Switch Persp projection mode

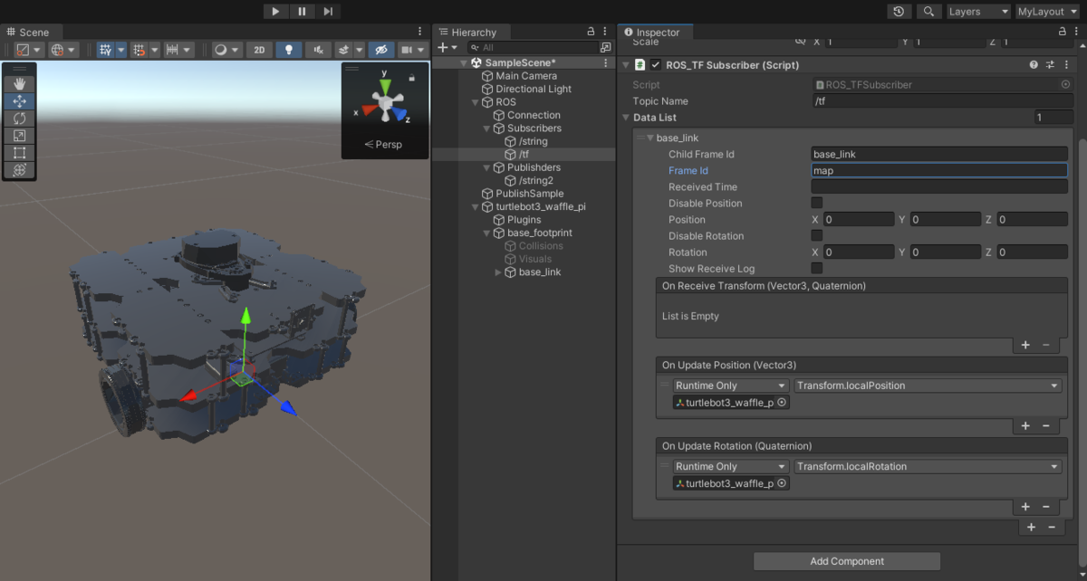point(383,145)
